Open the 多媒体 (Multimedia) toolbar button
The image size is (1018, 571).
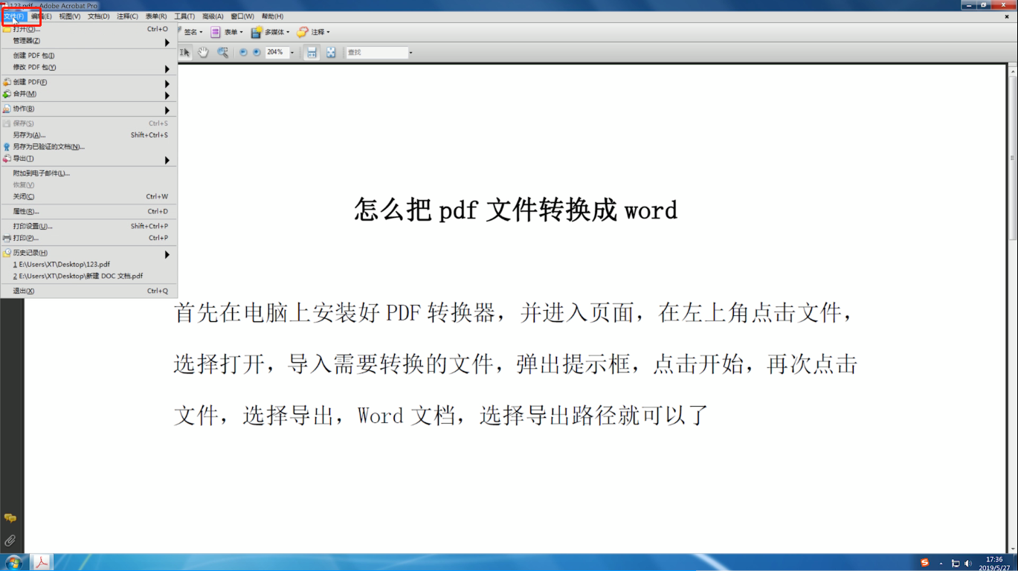point(270,32)
